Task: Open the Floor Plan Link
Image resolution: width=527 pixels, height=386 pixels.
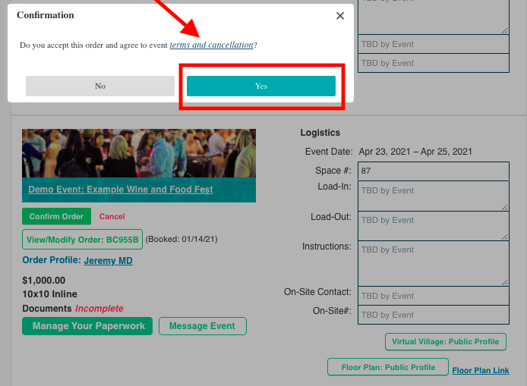Action: point(481,370)
